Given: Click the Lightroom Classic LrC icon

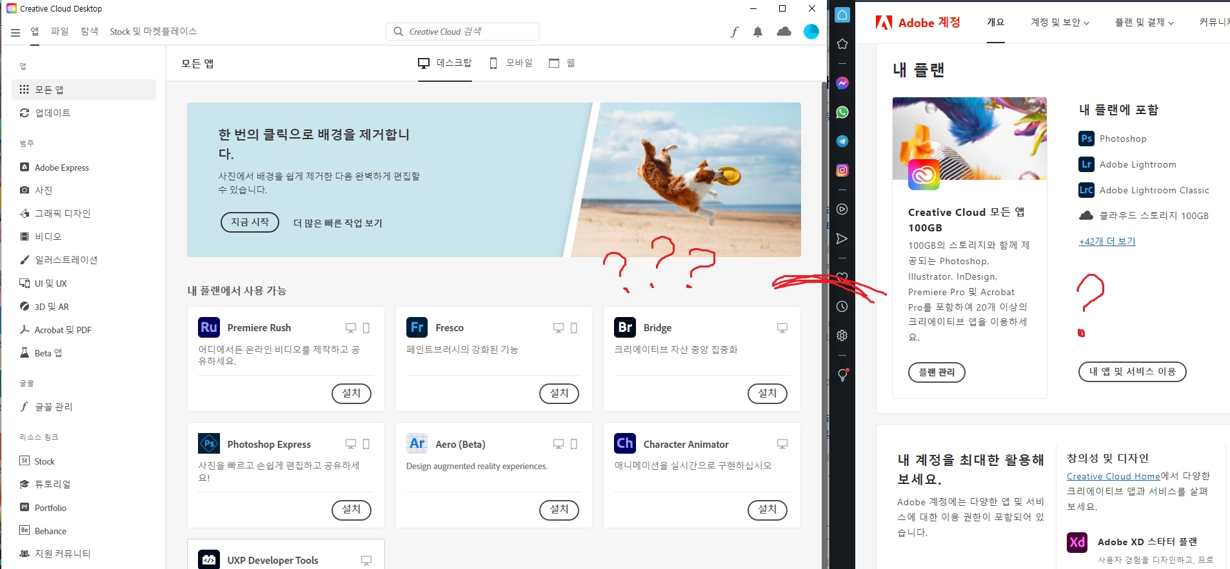Looking at the screenshot, I should click(1086, 190).
